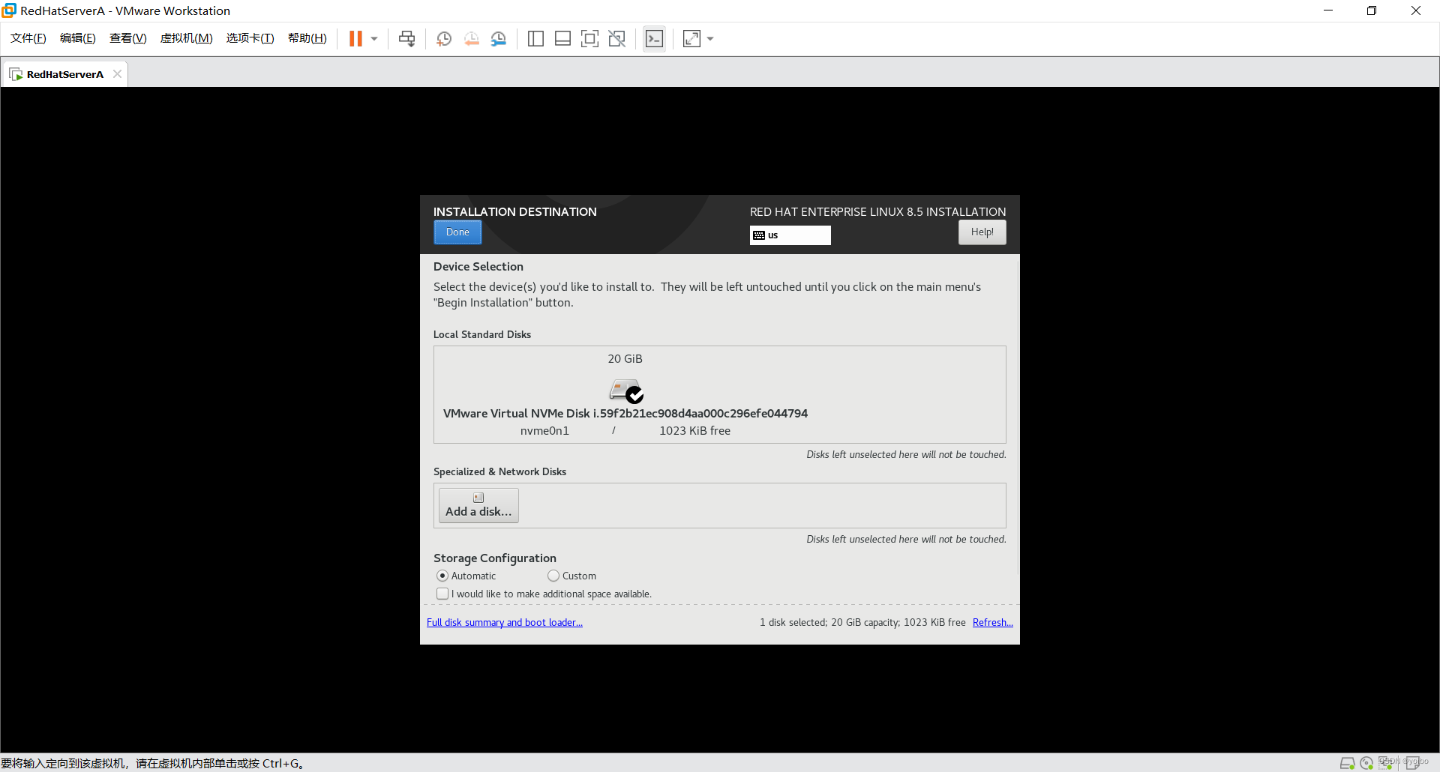Open the us keyboard layout selector
This screenshot has height=772, width=1440.
(790, 235)
